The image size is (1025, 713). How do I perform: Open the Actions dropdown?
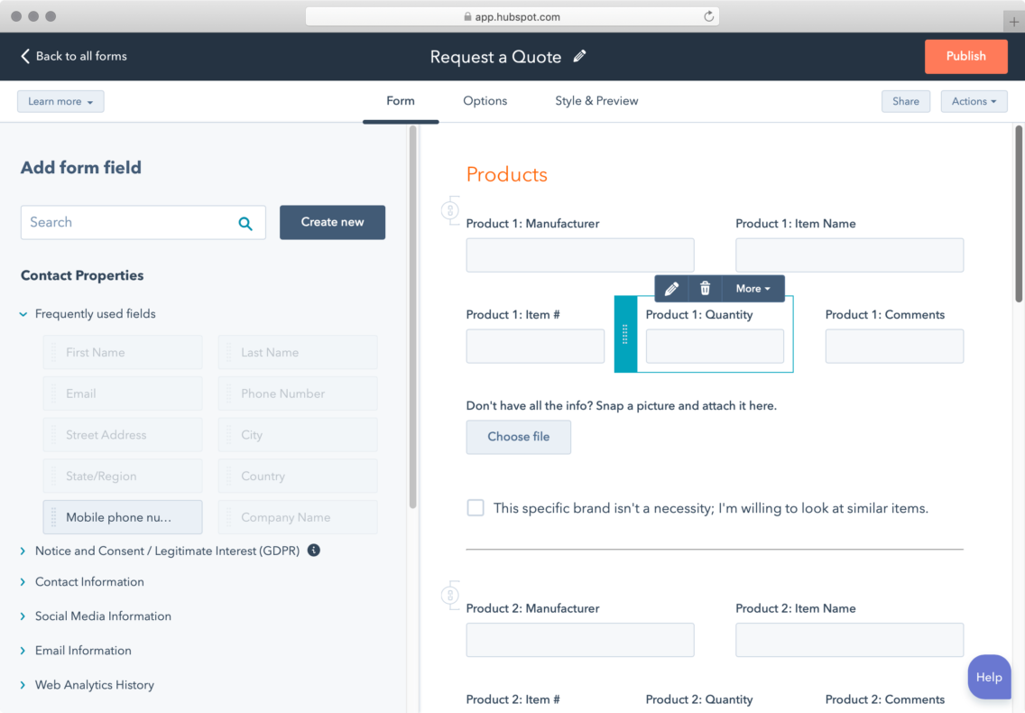(974, 101)
